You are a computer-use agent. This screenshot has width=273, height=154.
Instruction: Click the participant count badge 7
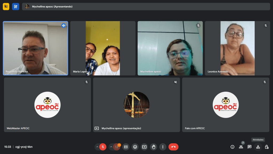point(243,143)
